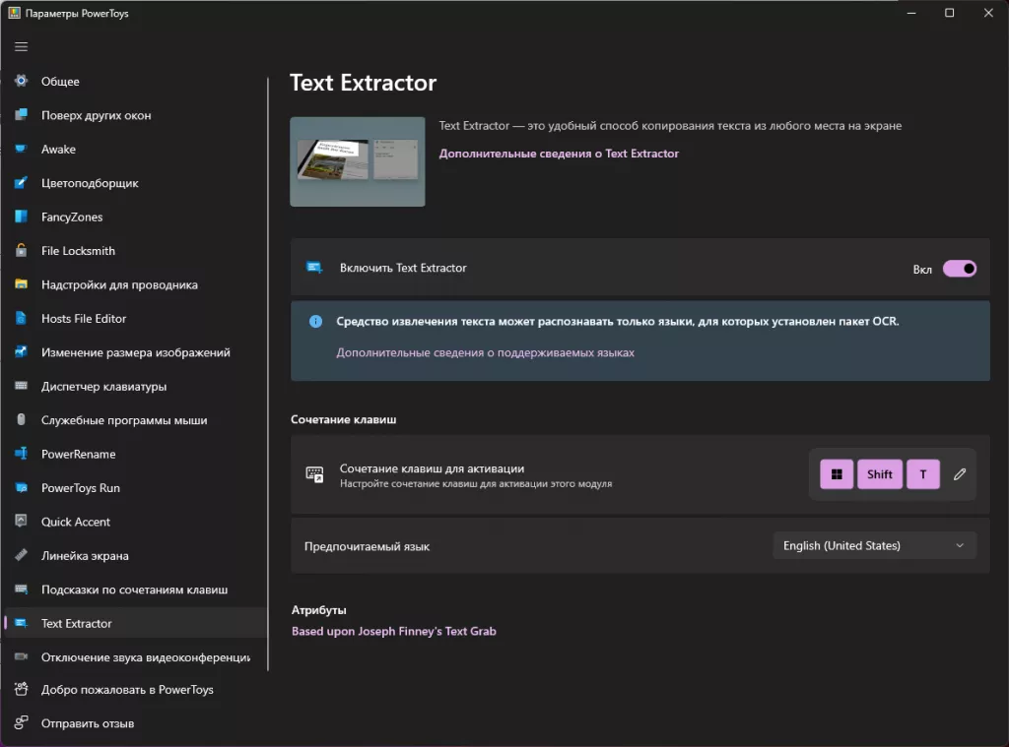Open Дополнительные сведения о Text Extractor link
Viewport: 1009px width, 747px height.
pos(559,154)
